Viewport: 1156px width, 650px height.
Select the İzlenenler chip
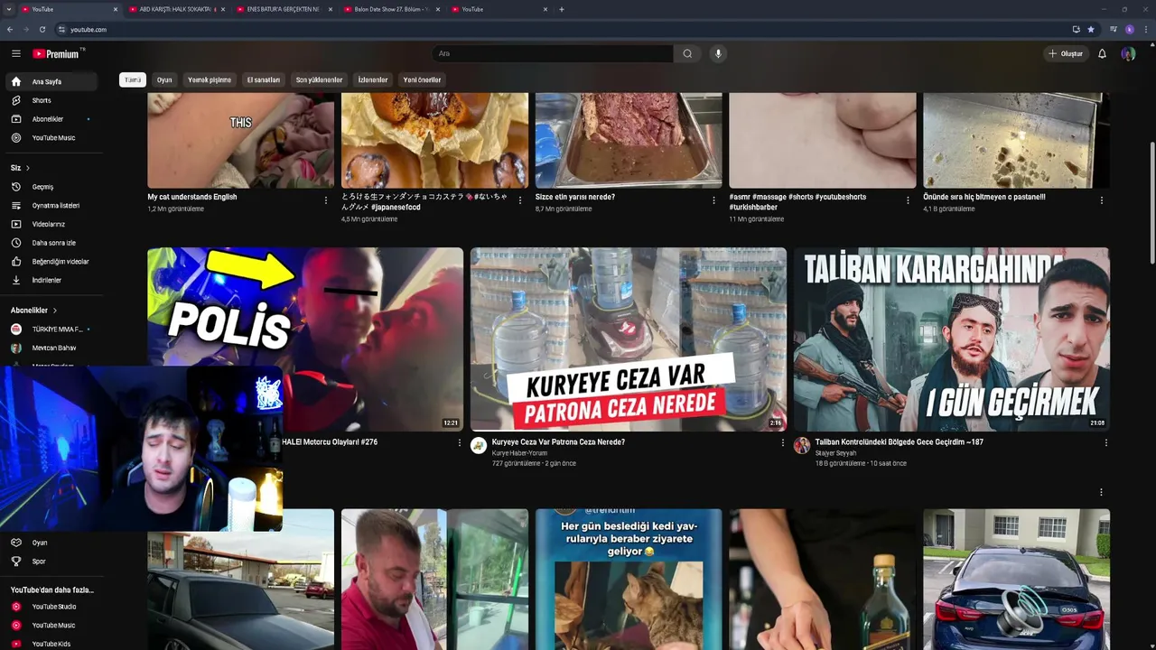(373, 79)
